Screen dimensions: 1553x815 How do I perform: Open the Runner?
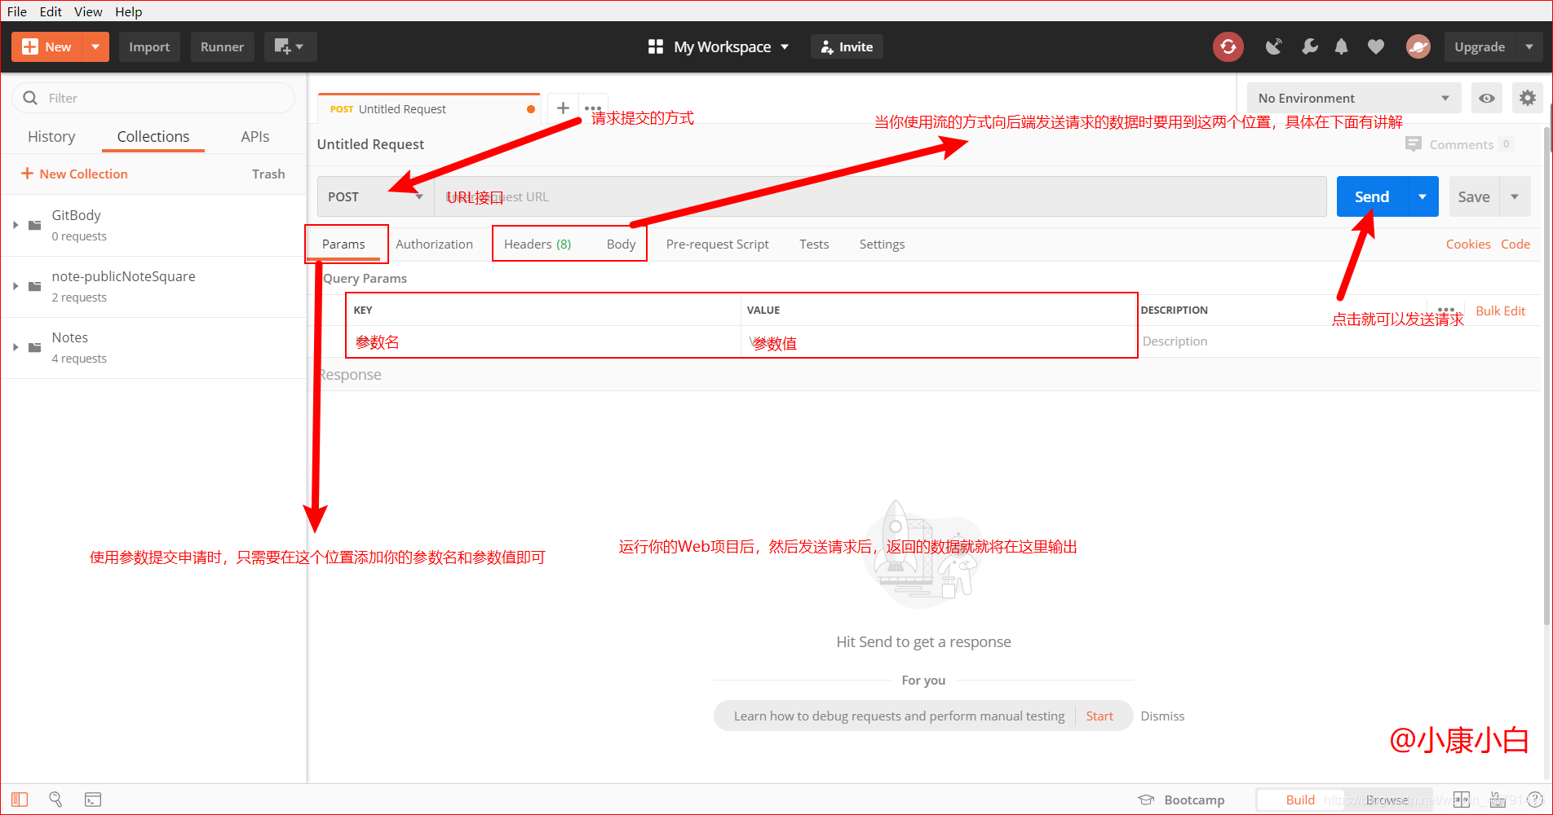[222, 47]
